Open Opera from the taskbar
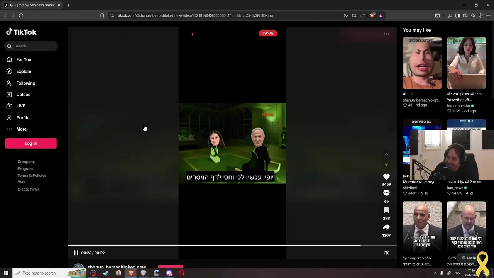494x278 pixels. [x=182, y=273]
